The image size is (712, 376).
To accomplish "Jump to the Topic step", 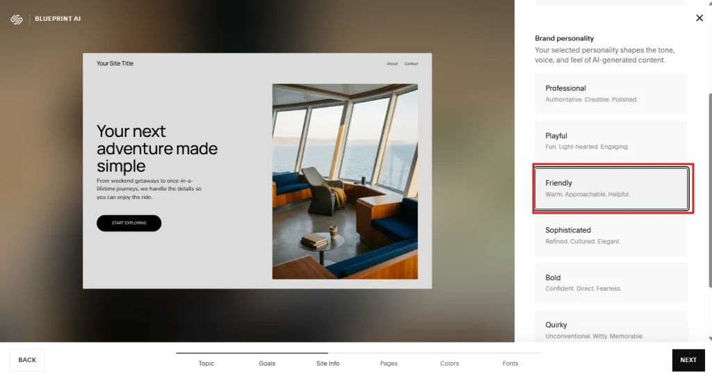I will [x=206, y=363].
